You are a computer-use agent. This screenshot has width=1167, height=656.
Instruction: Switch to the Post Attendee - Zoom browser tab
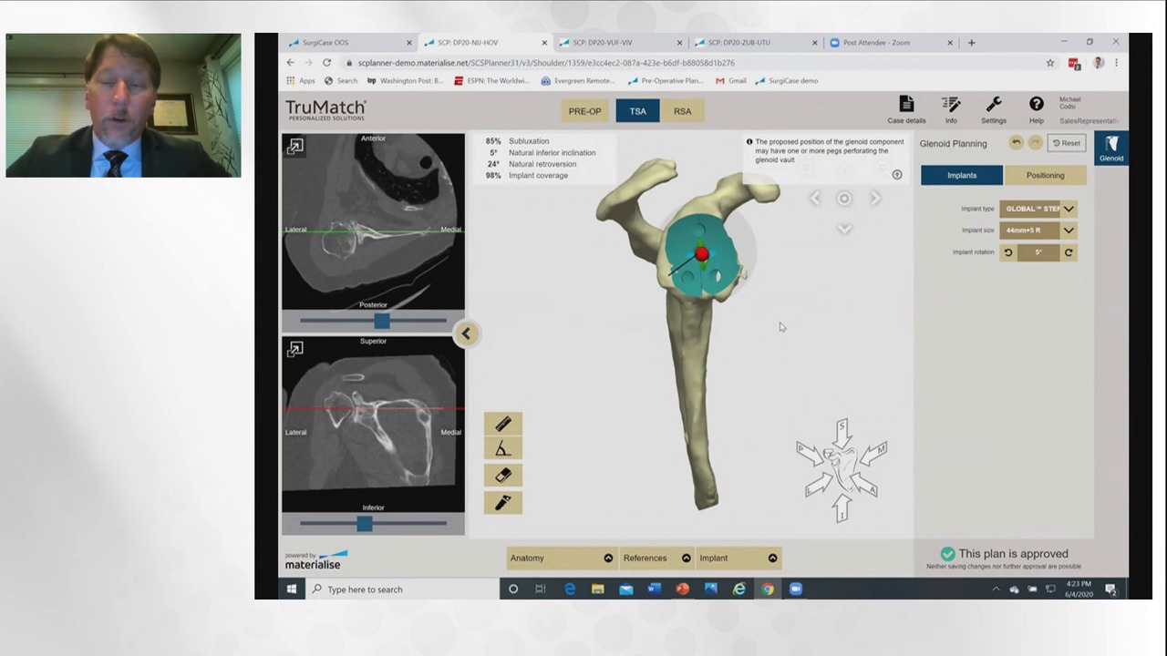tap(889, 43)
